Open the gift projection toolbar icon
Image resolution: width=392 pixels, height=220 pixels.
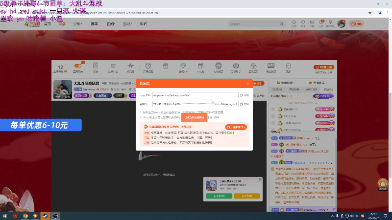tap(218, 67)
